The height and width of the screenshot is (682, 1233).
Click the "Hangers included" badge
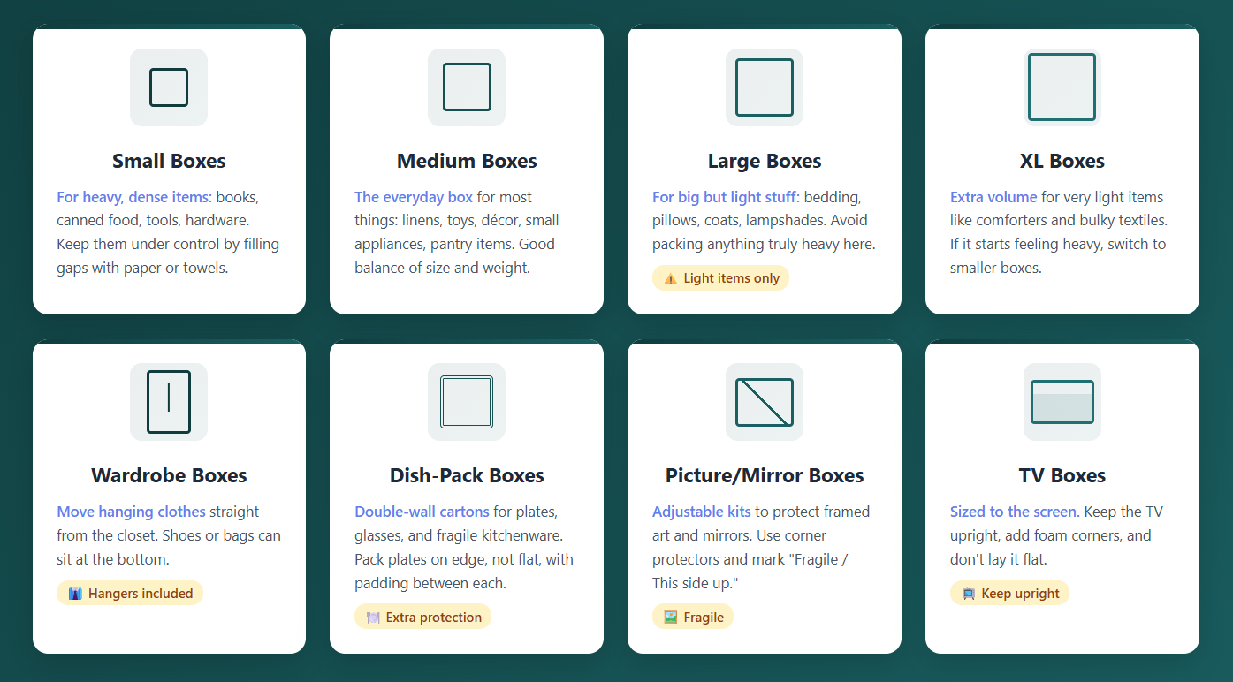[130, 594]
